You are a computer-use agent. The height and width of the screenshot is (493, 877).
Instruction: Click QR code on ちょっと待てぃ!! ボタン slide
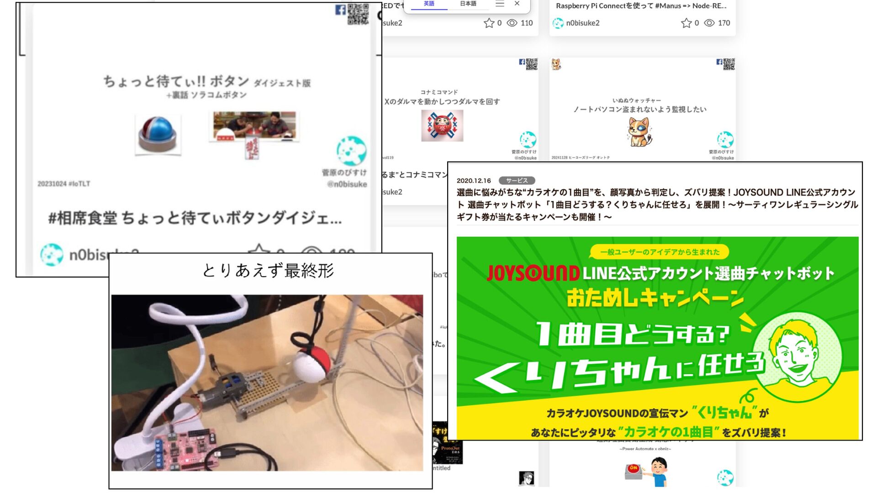pos(358,14)
